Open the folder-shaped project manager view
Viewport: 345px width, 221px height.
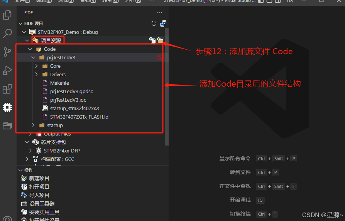7,126
